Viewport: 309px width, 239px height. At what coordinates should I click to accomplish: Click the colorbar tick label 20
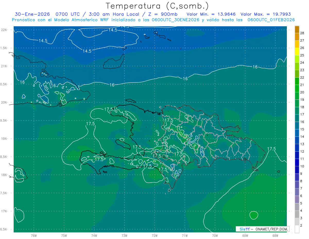click(x=302, y=92)
